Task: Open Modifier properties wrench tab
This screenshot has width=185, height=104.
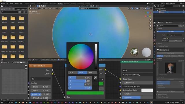Action: (154, 47)
